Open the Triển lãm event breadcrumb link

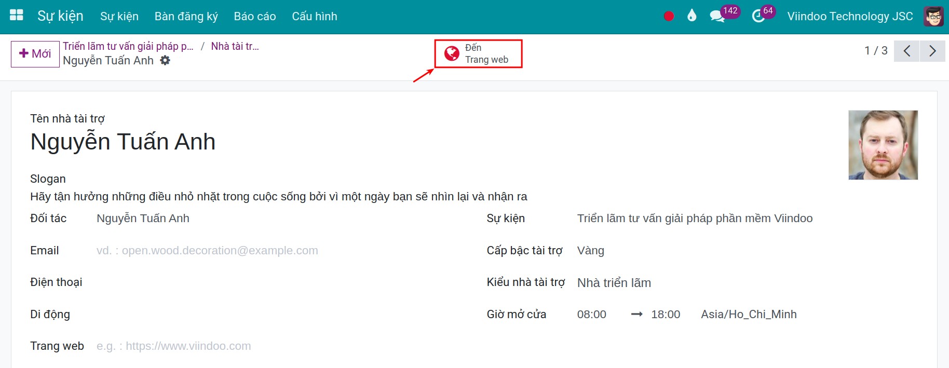tap(128, 46)
